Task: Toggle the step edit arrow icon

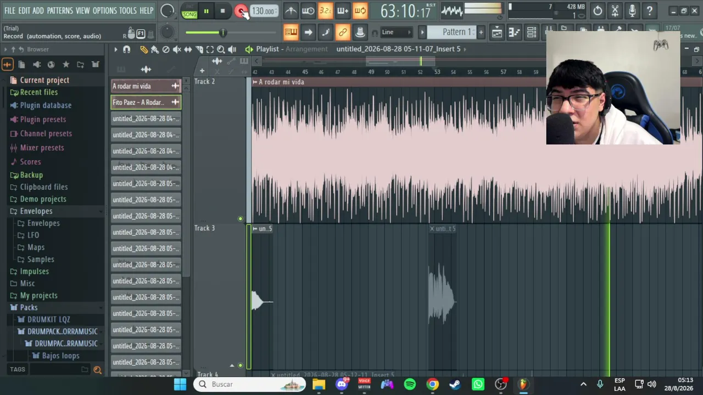Action: (x=308, y=32)
